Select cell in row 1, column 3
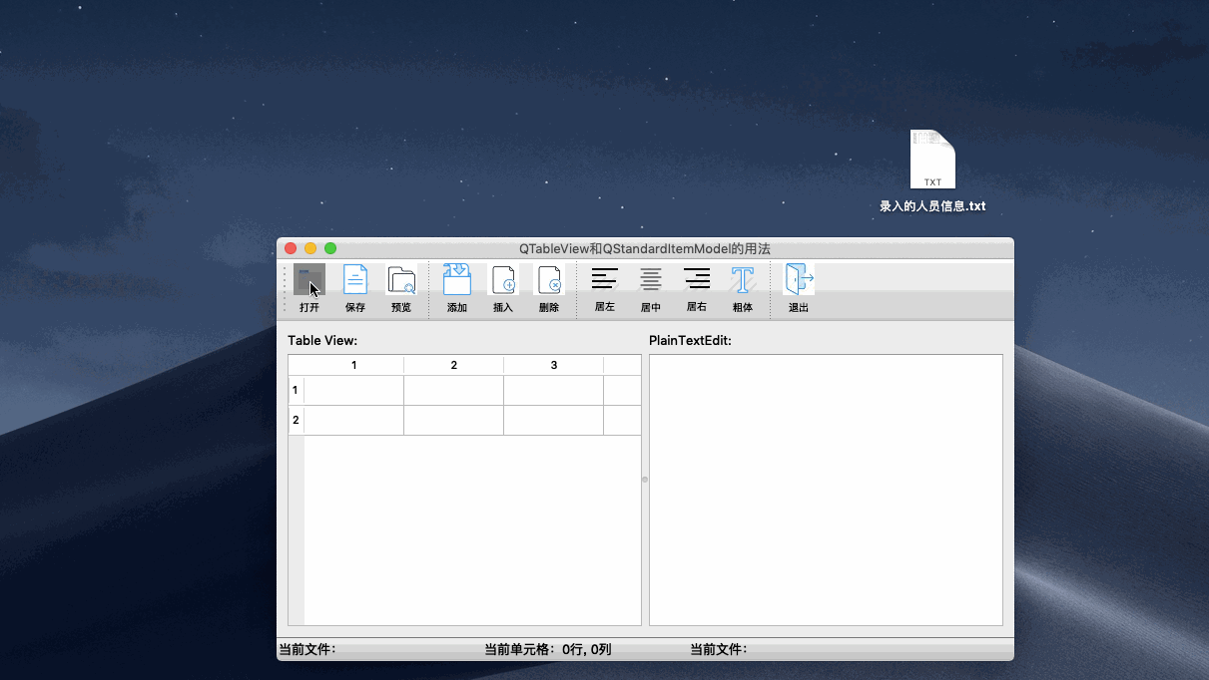The width and height of the screenshot is (1209, 680). [554, 390]
